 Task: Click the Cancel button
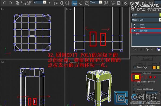click(153, 64)
